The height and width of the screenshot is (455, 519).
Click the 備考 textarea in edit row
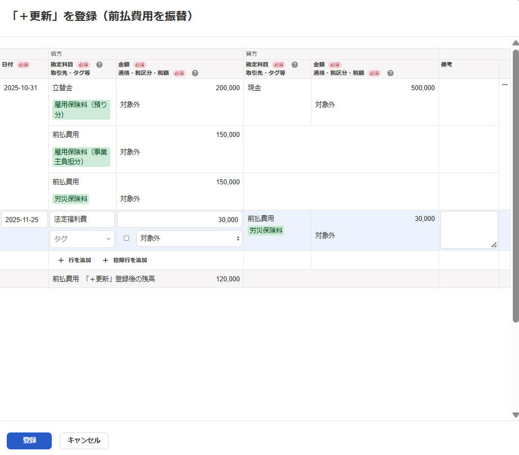tap(469, 230)
